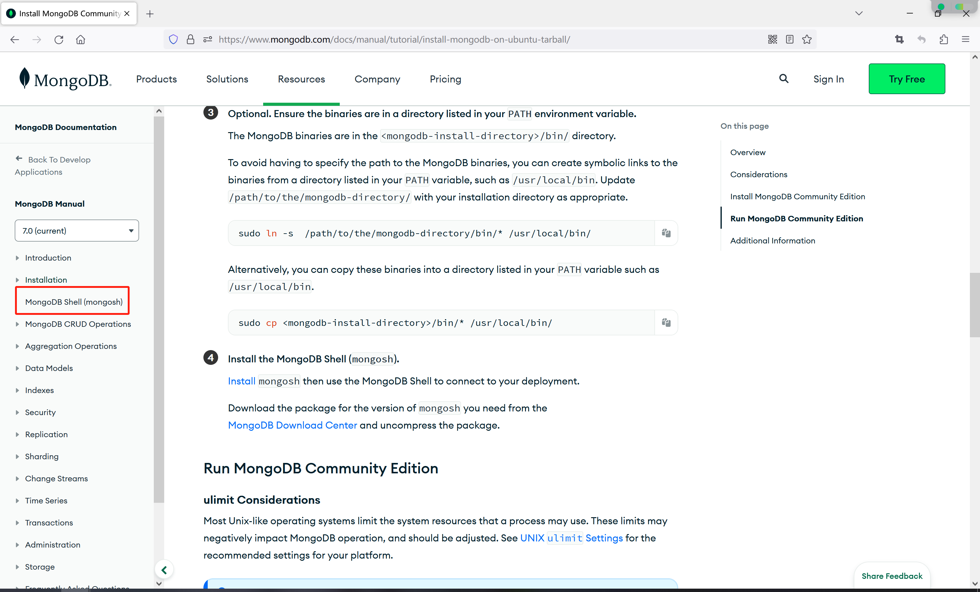This screenshot has height=592, width=980.
Task: Open the MongoDB Download Center link
Action: [292, 425]
